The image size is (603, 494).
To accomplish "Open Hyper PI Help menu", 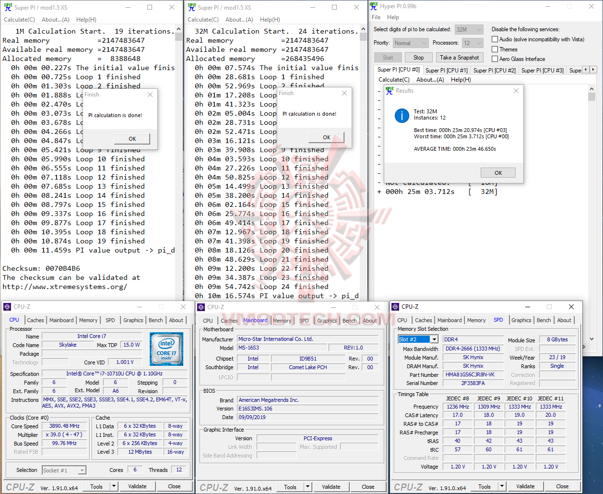I will point(393,17).
